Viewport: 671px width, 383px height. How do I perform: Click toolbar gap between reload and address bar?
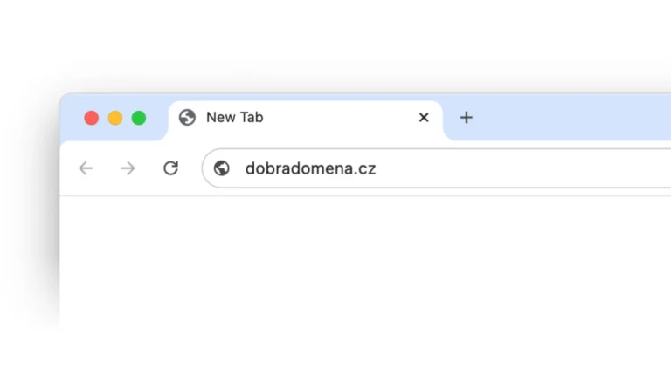192,168
